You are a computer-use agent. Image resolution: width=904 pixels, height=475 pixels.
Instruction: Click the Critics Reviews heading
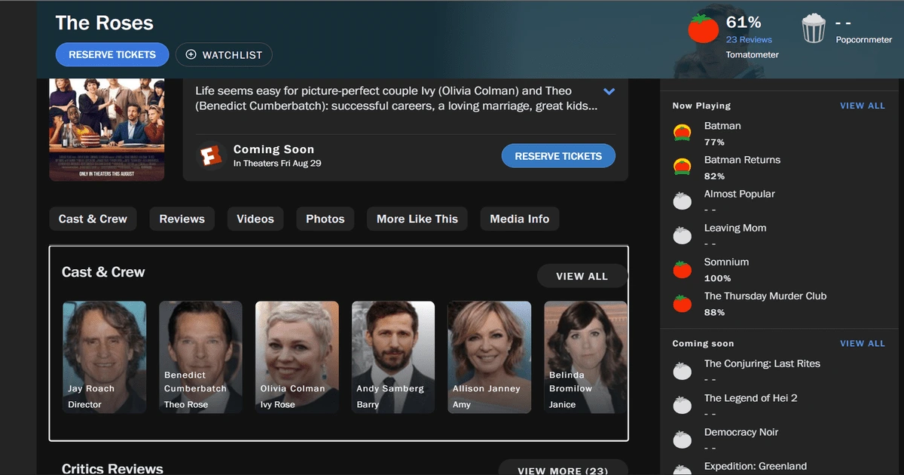(112, 469)
